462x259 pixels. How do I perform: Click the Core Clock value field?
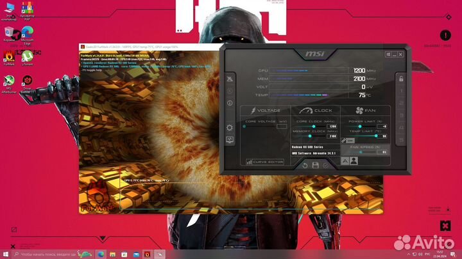point(332,126)
